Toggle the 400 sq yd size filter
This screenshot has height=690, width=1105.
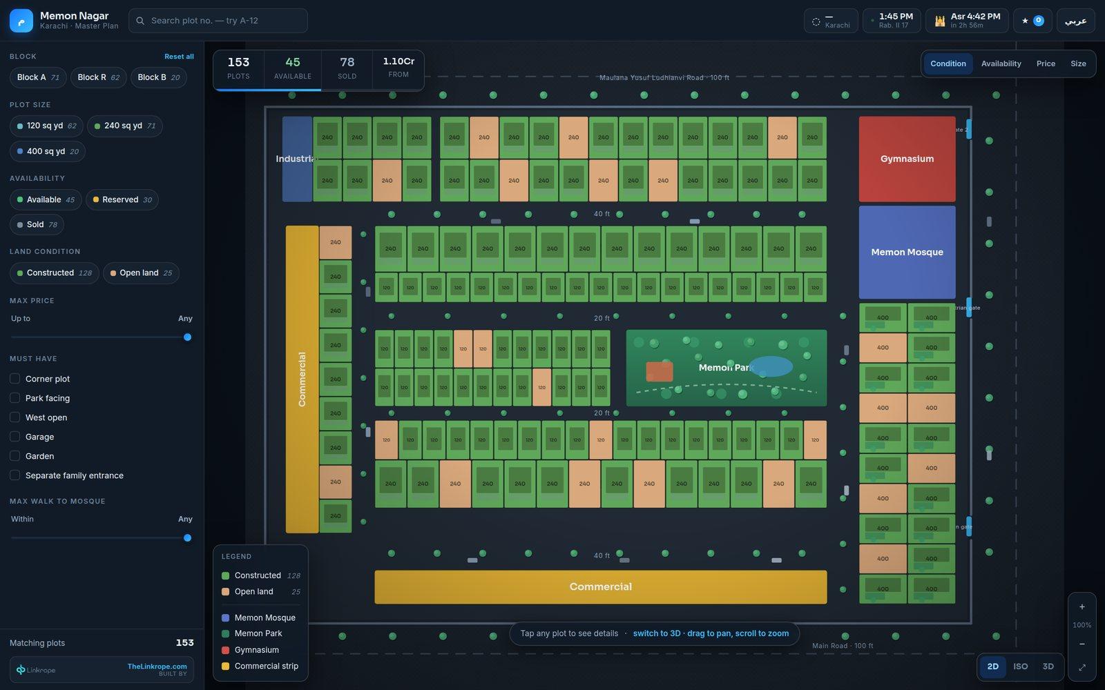coord(48,151)
